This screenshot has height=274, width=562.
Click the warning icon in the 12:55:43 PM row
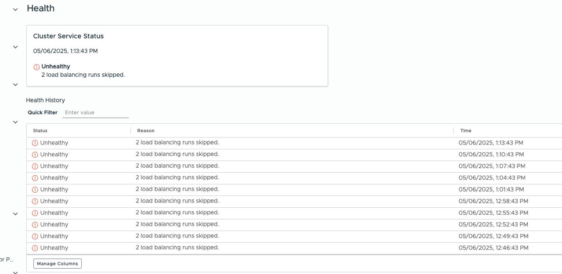tap(35, 213)
